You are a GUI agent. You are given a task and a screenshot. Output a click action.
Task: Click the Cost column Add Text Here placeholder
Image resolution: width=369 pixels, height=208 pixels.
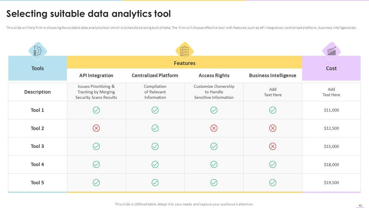331,92
